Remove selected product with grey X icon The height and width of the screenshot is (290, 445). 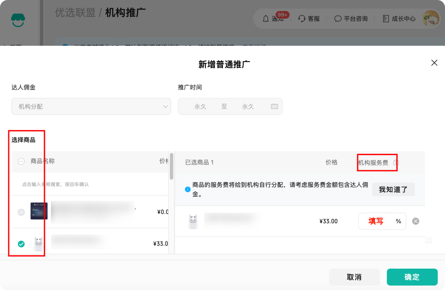click(415, 221)
